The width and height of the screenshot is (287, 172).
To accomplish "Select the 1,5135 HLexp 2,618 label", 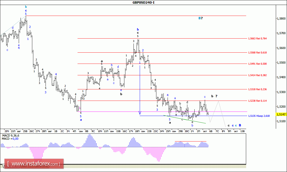I will click(x=259, y=116).
